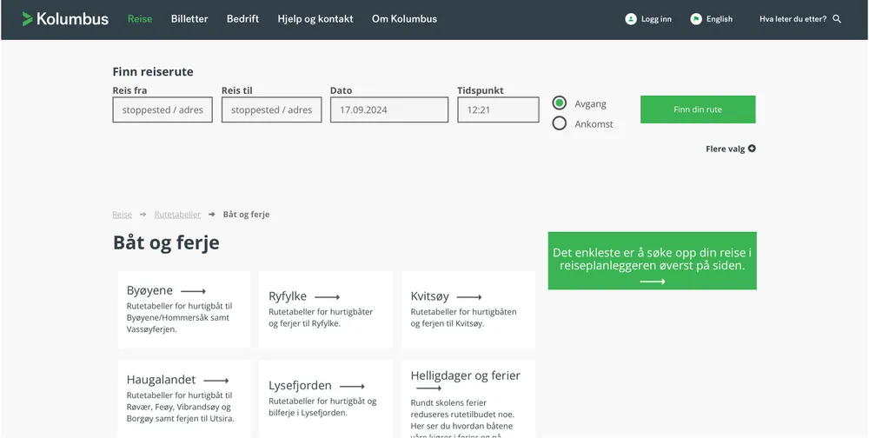Click the search magnifier icon
Viewport: 869px width, 438px height.
[x=837, y=19]
